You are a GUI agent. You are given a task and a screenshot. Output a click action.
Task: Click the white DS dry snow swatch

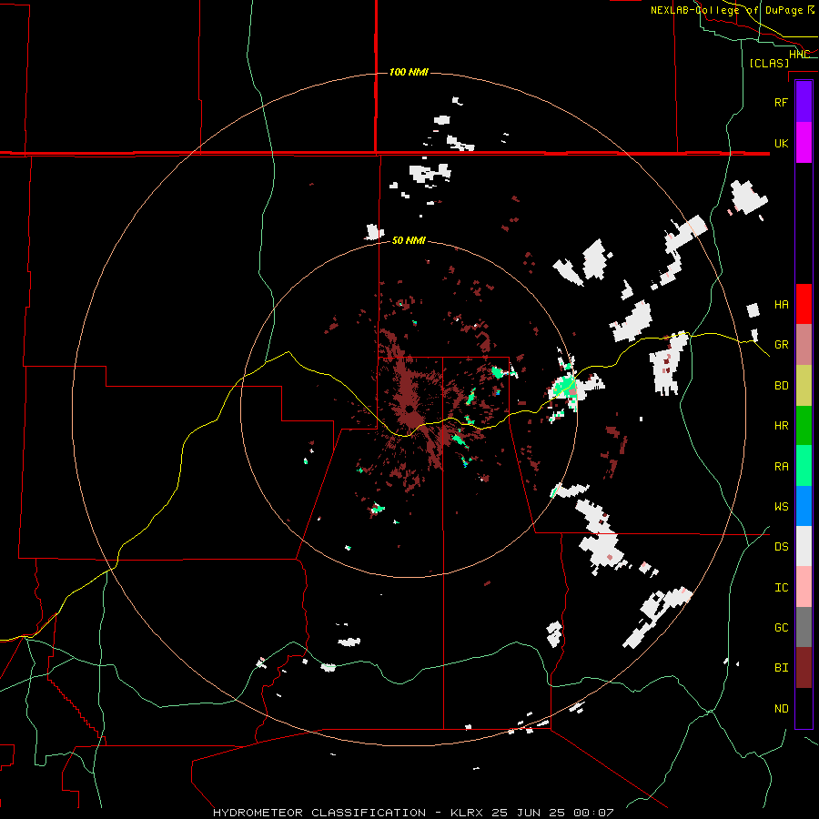(x=804, y=546)
